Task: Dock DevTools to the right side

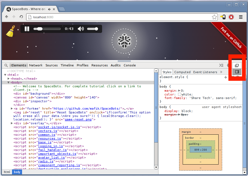Action: pos(237,72)
